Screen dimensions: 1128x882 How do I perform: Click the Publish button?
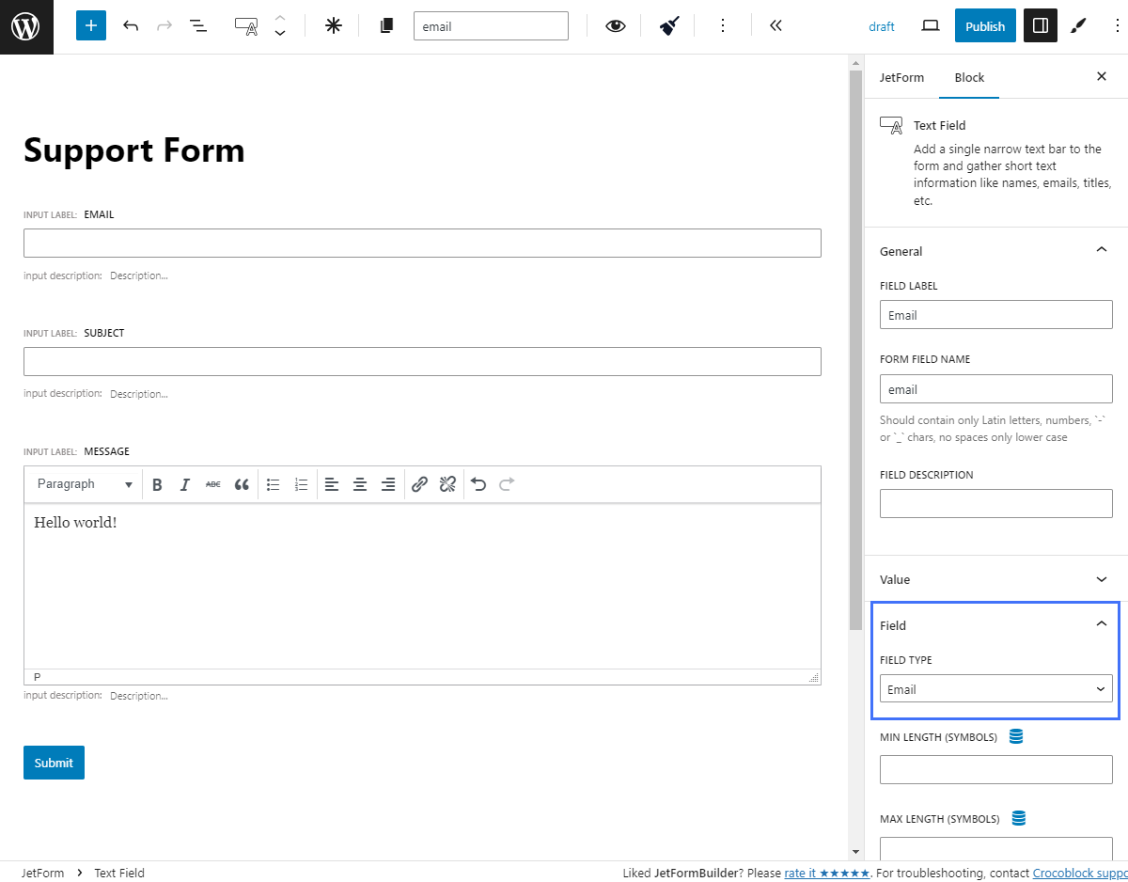(x=985, y=26)
